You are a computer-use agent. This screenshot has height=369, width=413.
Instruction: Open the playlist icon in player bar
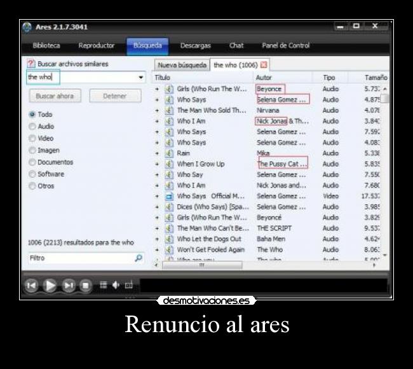pos(103,285)
